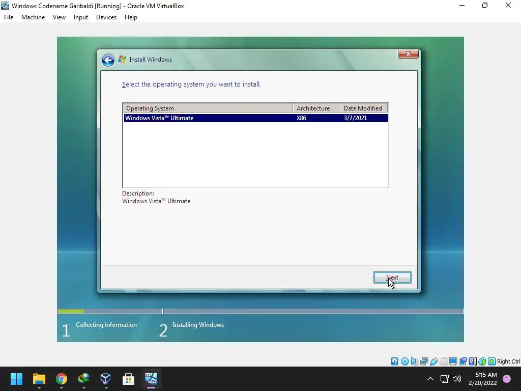Click the Next button
The height and width of the screenshot is (391, 521).
pos(392,277)
